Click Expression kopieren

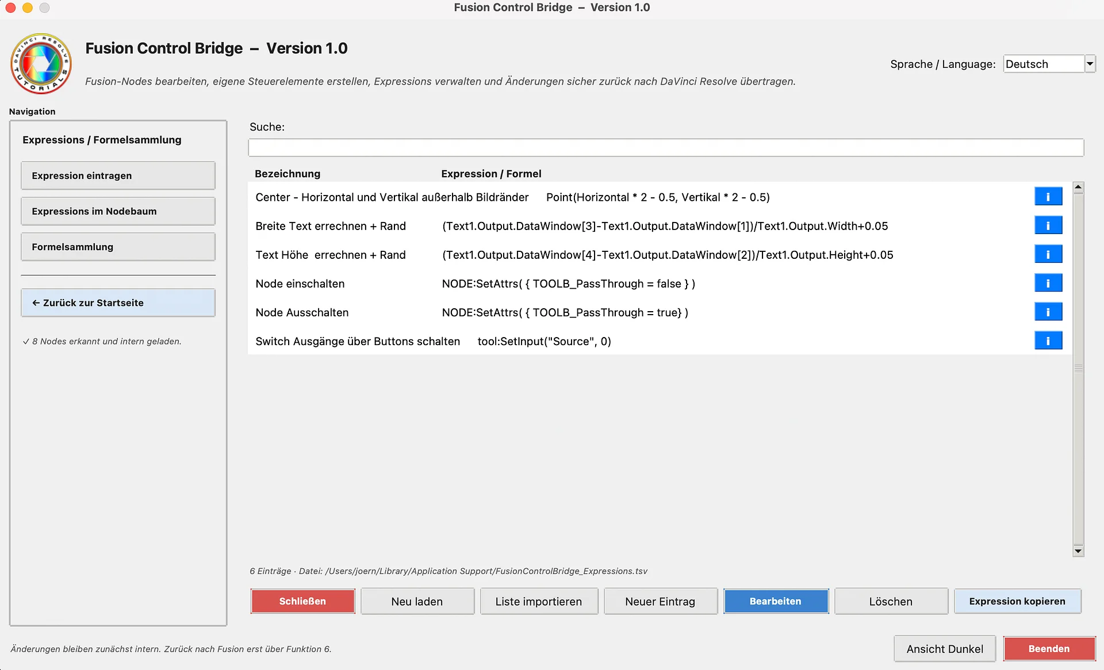tap(1017, 601)
